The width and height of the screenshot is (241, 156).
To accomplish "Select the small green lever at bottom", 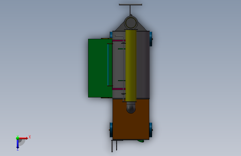I will coord(141,141).
